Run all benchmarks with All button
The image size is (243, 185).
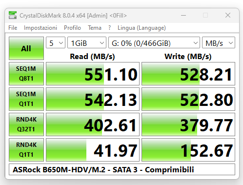coord(26,48)
